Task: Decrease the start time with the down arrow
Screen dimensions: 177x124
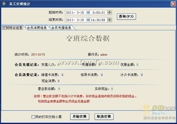Action: [109, 13]
